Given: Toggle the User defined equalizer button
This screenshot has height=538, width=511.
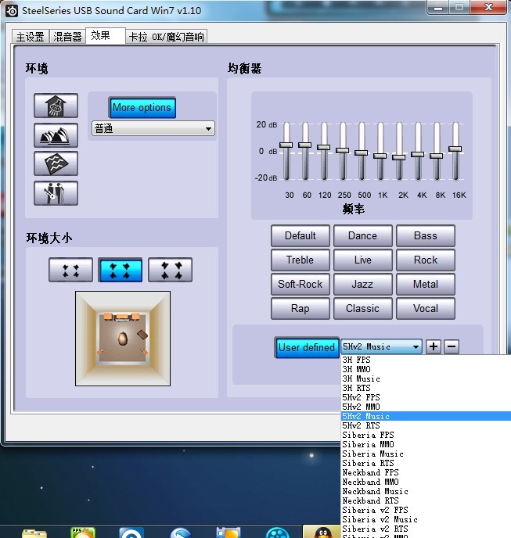Looking at the screenshot, I should point(306,347).
